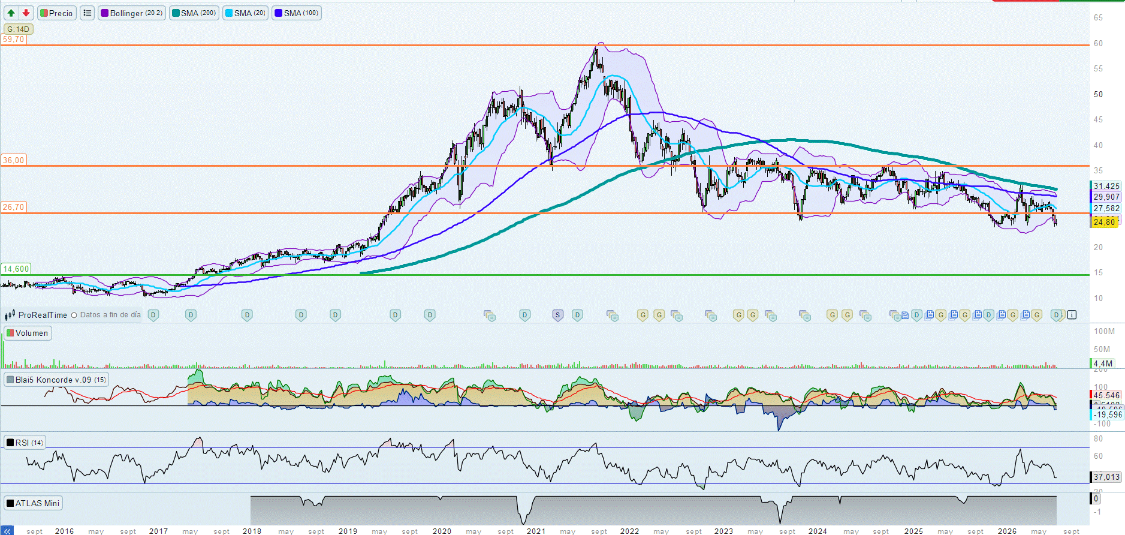The image size is (1125, 535).
Task: Click the red down arrow button
Action: pyautogui.click(x=26, y=13)
